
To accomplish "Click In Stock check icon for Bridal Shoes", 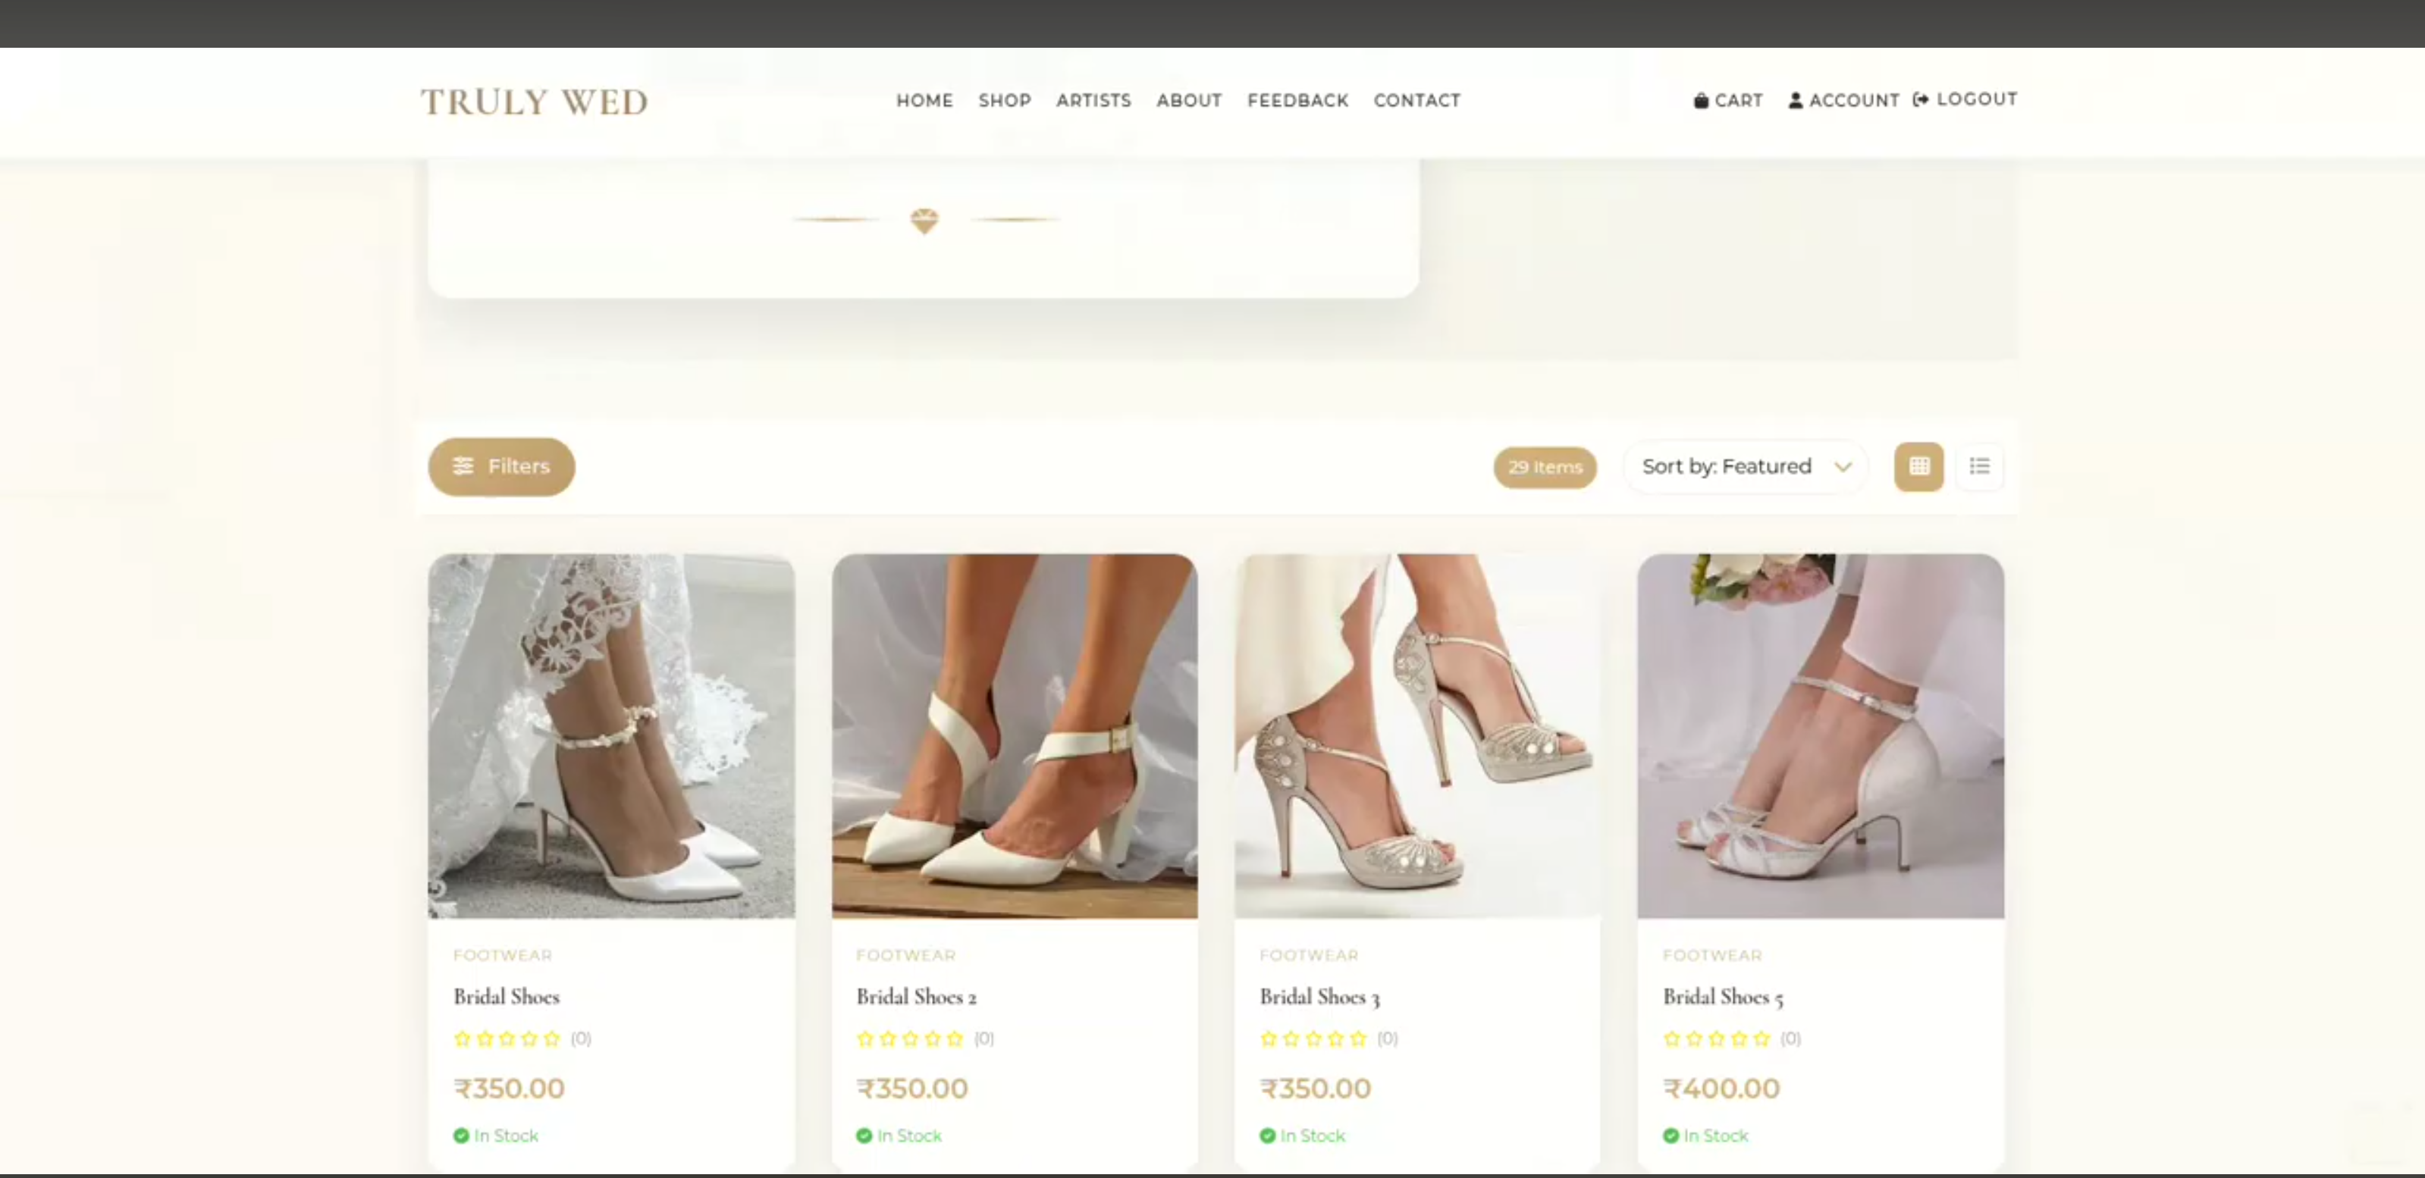I will 460,1136.
